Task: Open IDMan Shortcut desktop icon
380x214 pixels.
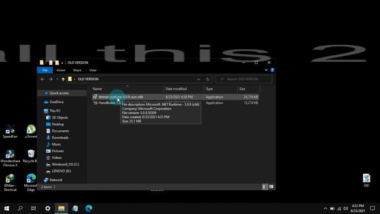Action: click(10, 182)
